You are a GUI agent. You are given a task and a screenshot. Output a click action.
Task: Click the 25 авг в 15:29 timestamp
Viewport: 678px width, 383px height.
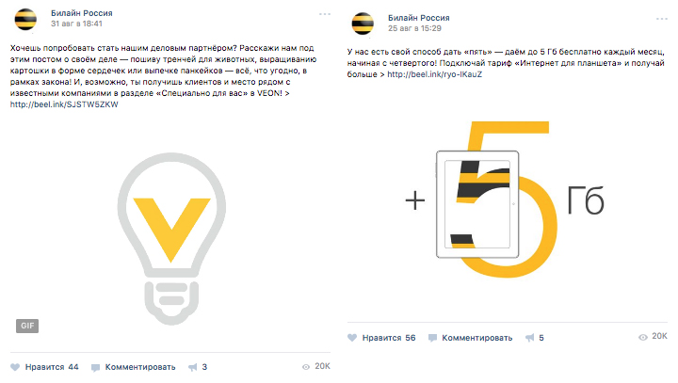pos(414,28)
